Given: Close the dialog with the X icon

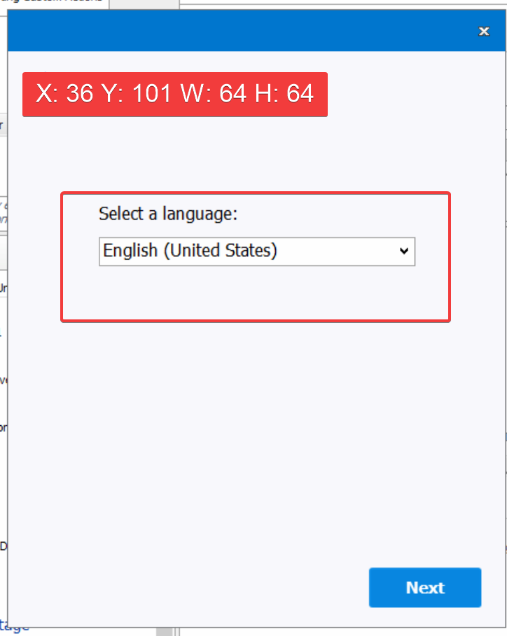Looking at the screenshot, I should tap(483, 31).
